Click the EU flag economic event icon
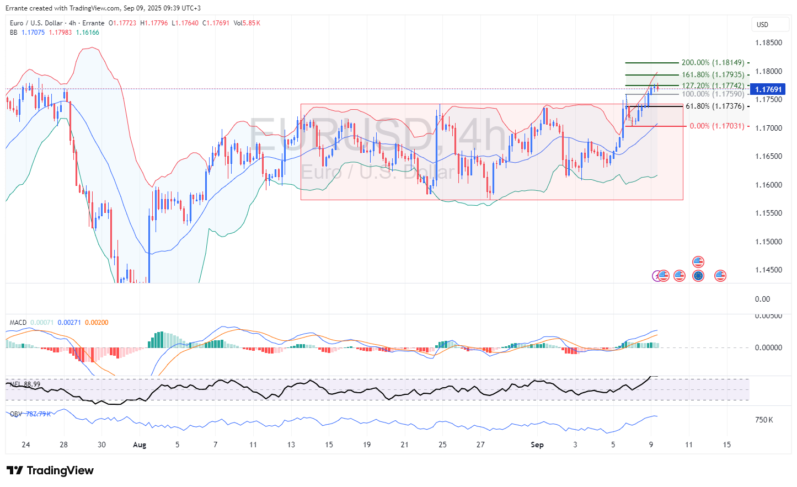This screenshot has width=797, height=487. (x=698, y=276)
